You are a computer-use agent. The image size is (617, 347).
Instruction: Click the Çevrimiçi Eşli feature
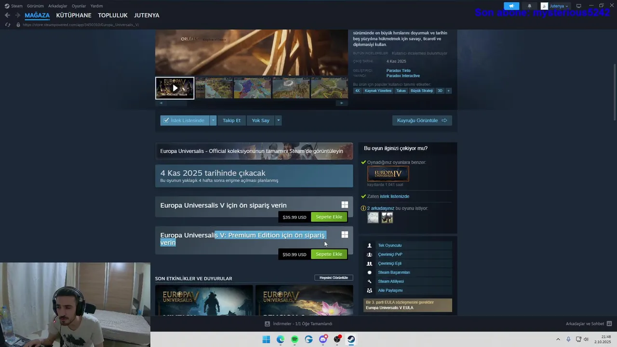point(408,264)
